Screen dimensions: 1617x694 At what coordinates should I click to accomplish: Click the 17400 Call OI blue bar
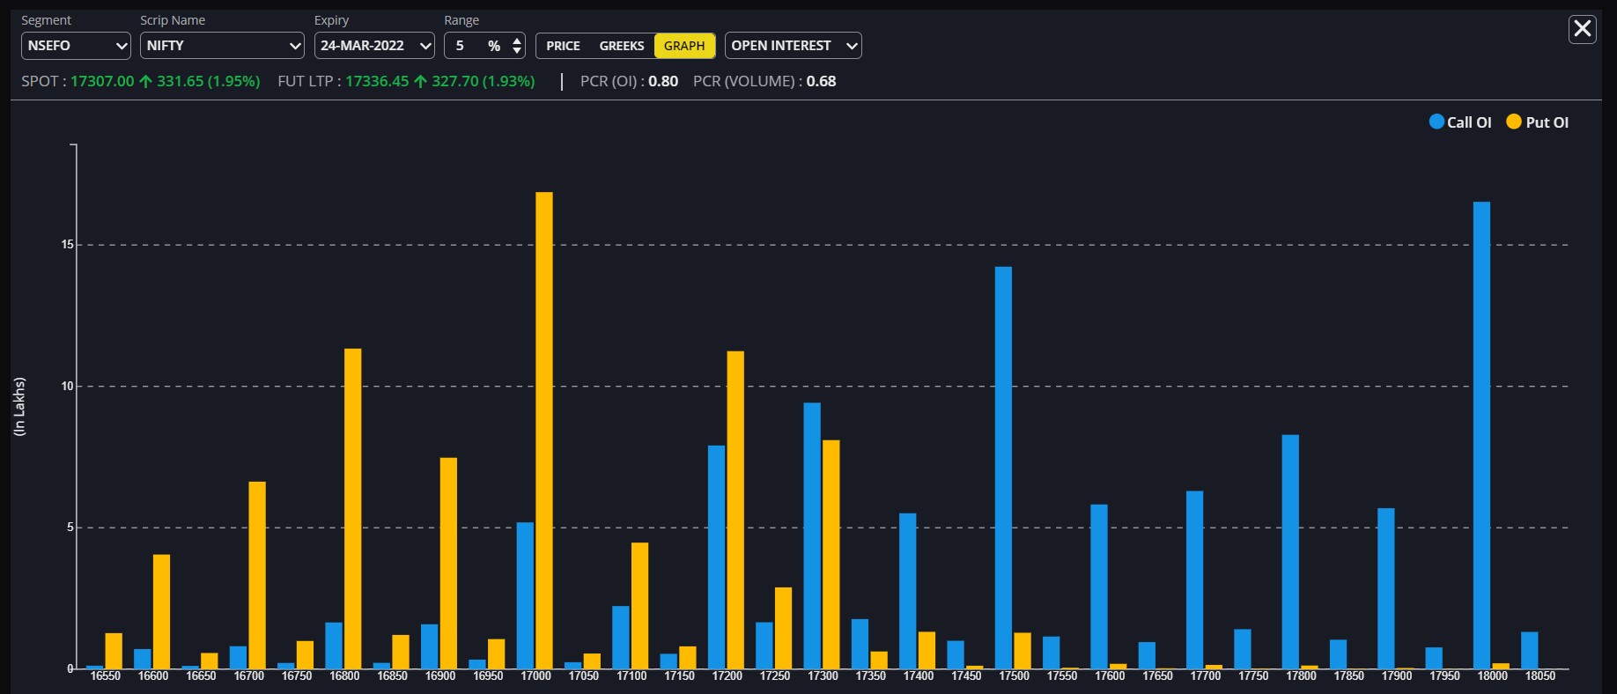pos(908,591)
